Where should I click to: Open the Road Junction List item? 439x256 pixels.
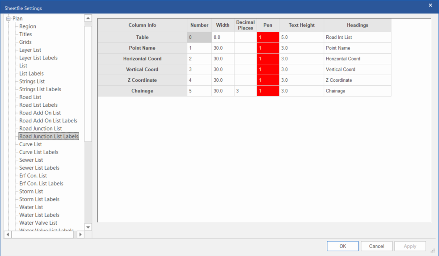[40, 129]
